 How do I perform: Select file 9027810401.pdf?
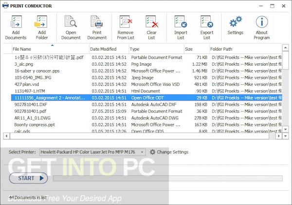coord(30,111)
